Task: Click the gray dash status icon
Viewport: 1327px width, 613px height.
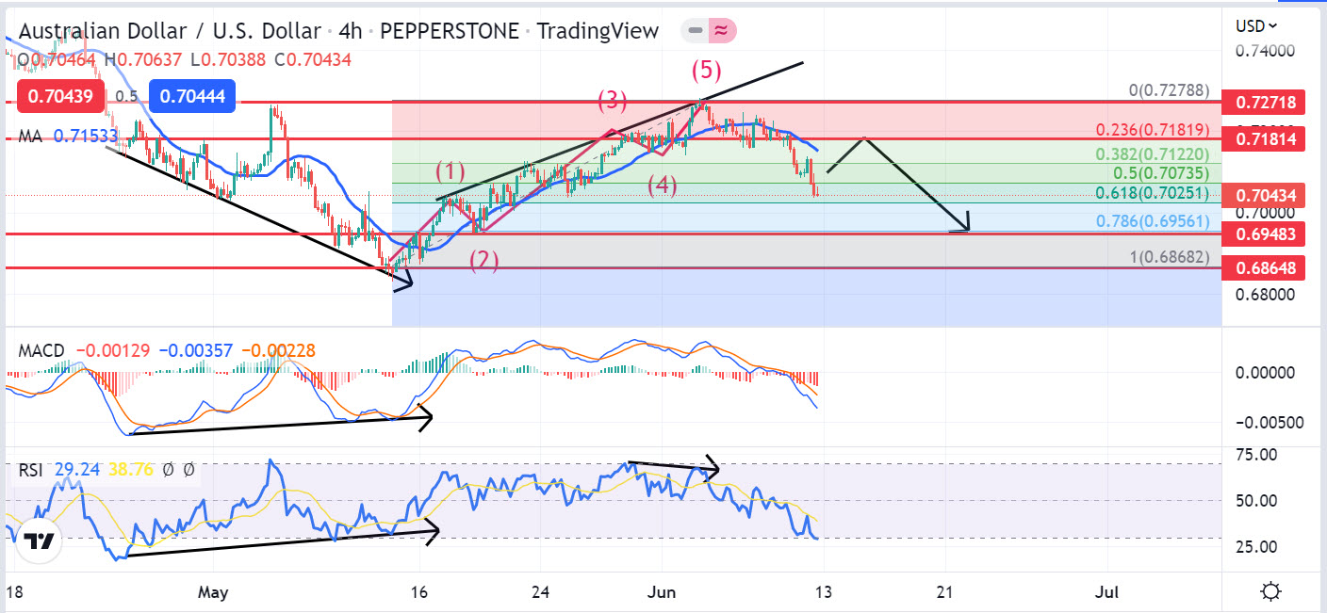Action: pos(695,31)
